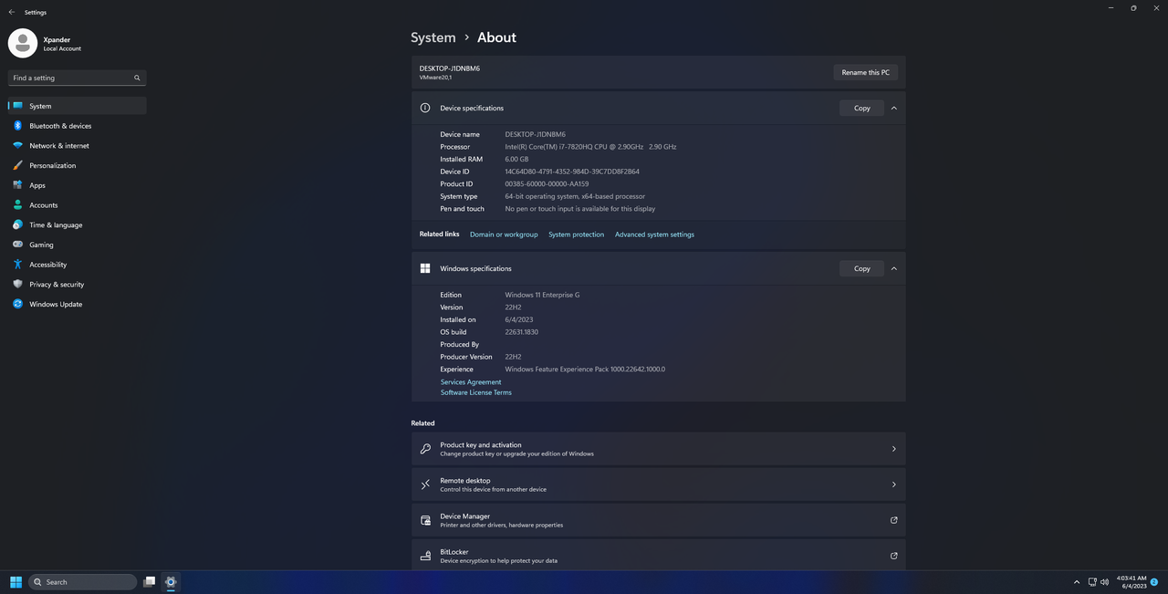Open the network tray icon

pos(1094,582)
